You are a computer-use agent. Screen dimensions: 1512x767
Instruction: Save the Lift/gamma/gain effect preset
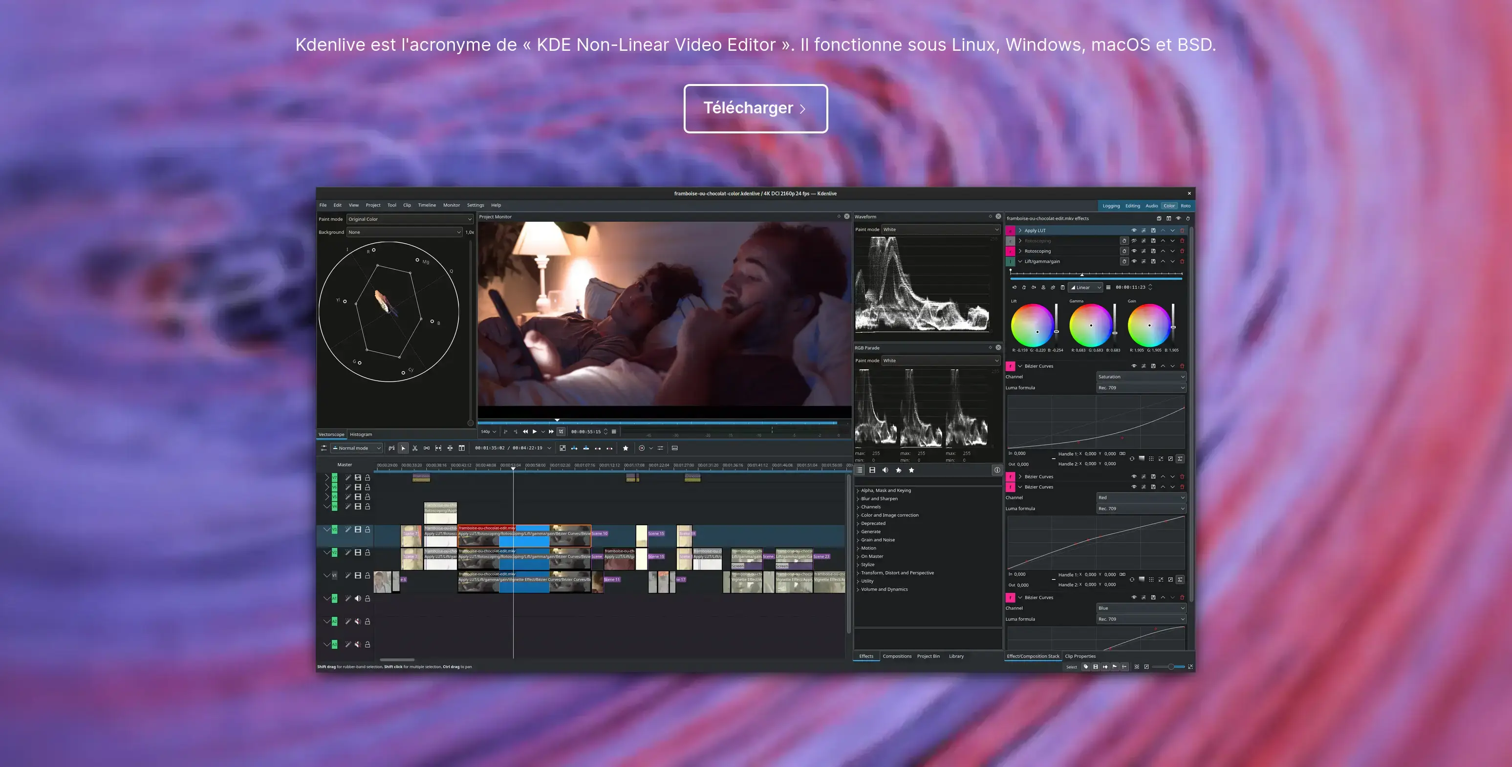[x=1153, y=262]
